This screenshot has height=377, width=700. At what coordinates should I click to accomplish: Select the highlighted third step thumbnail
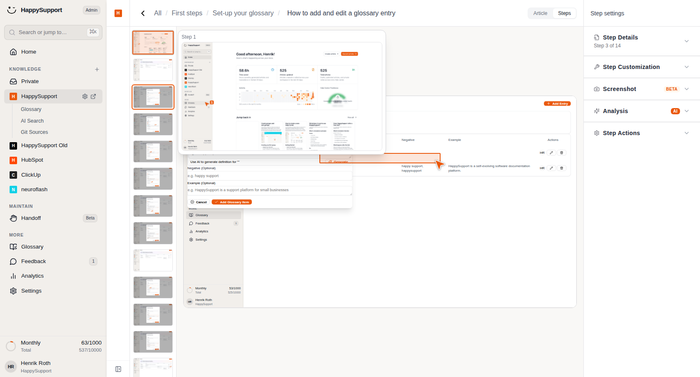coord(153,97)
